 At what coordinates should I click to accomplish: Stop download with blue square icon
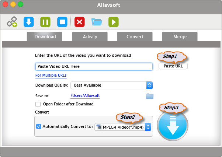[x=62, y=22]
